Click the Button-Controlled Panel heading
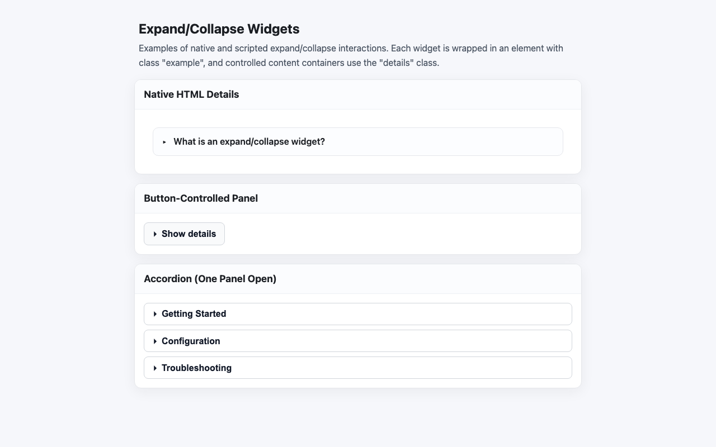The image size is (716, 447). [201, 198]
